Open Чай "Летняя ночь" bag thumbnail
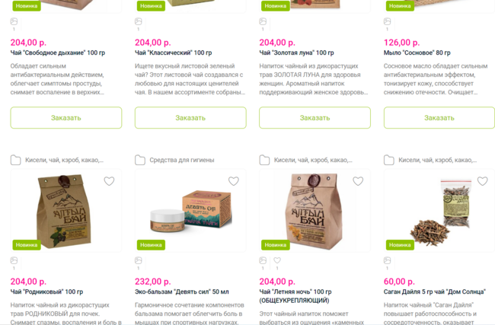495x325 pixels. 315,211
